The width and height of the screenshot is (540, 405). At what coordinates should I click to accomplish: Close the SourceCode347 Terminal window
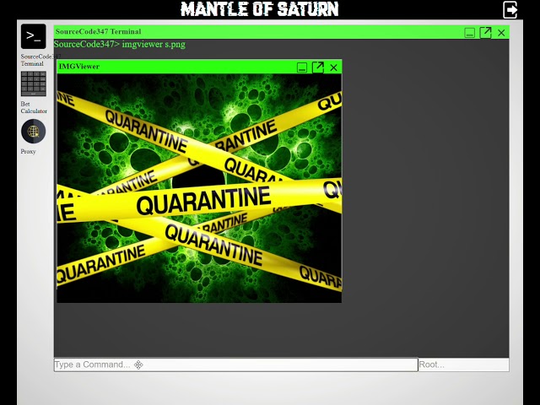(501, 33)
